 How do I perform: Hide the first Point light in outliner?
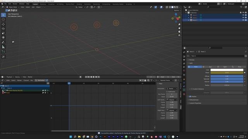click(x=243, y=15)
